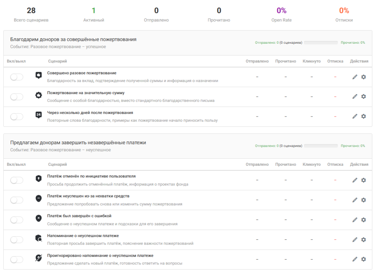The width and height of the screenshot is (376, 272).
Task: Open 'Платёж неуспешен из-за нехватки средств' scenario title
Action: coord(88,196)
